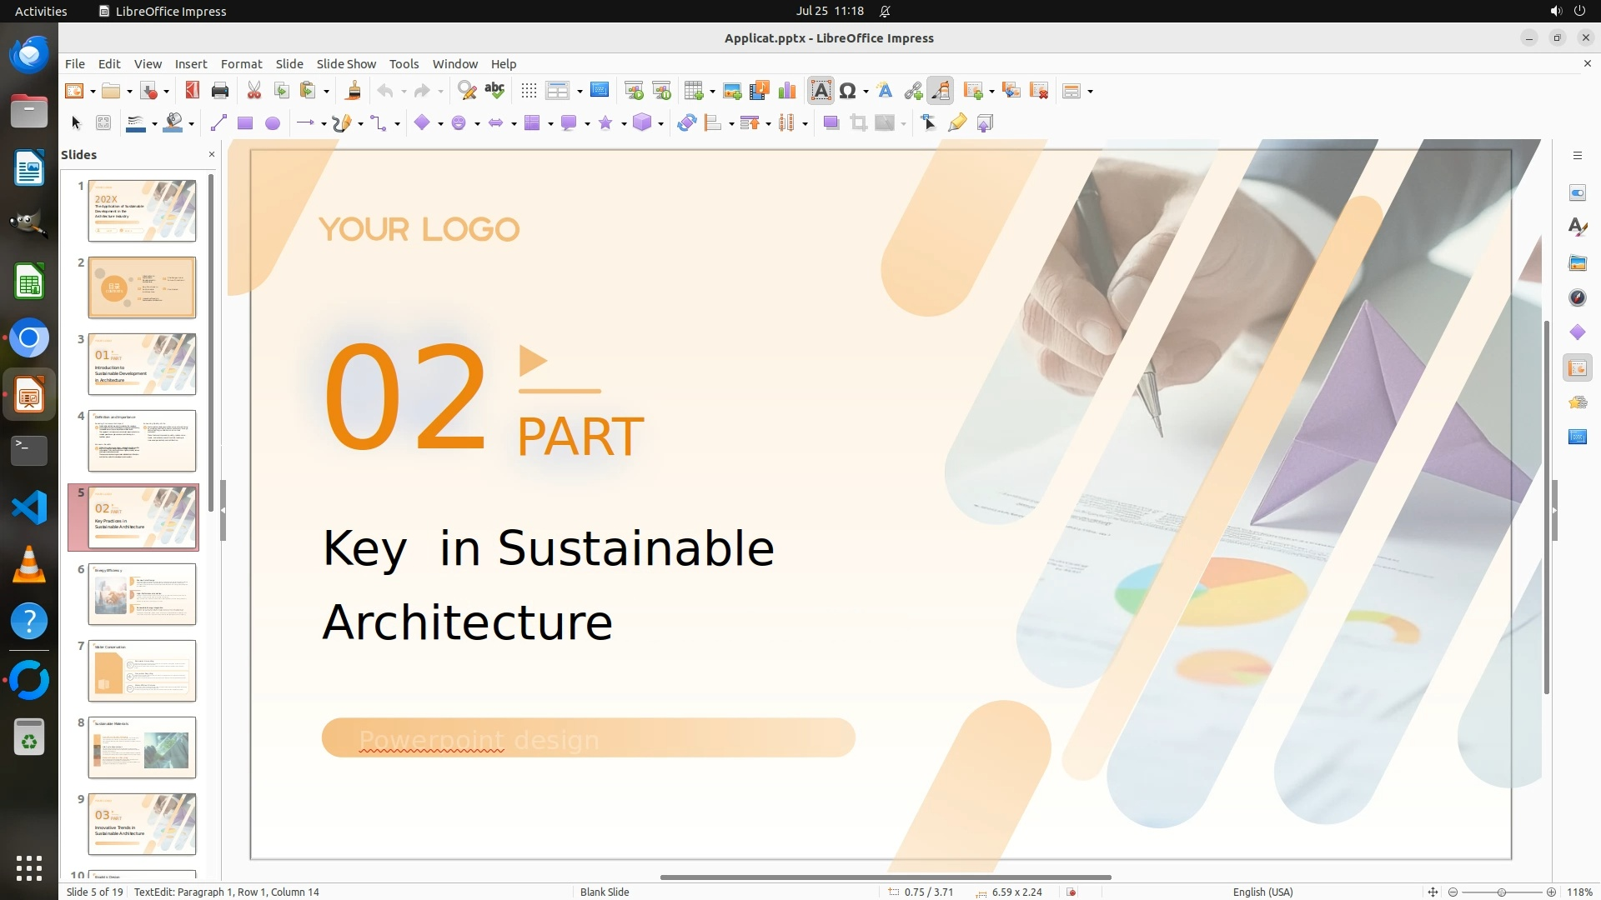This screenshot has height=900, width=1601.
Task: Open the Symbol Shapes dropdown arrow
Action: pos(477,124)
